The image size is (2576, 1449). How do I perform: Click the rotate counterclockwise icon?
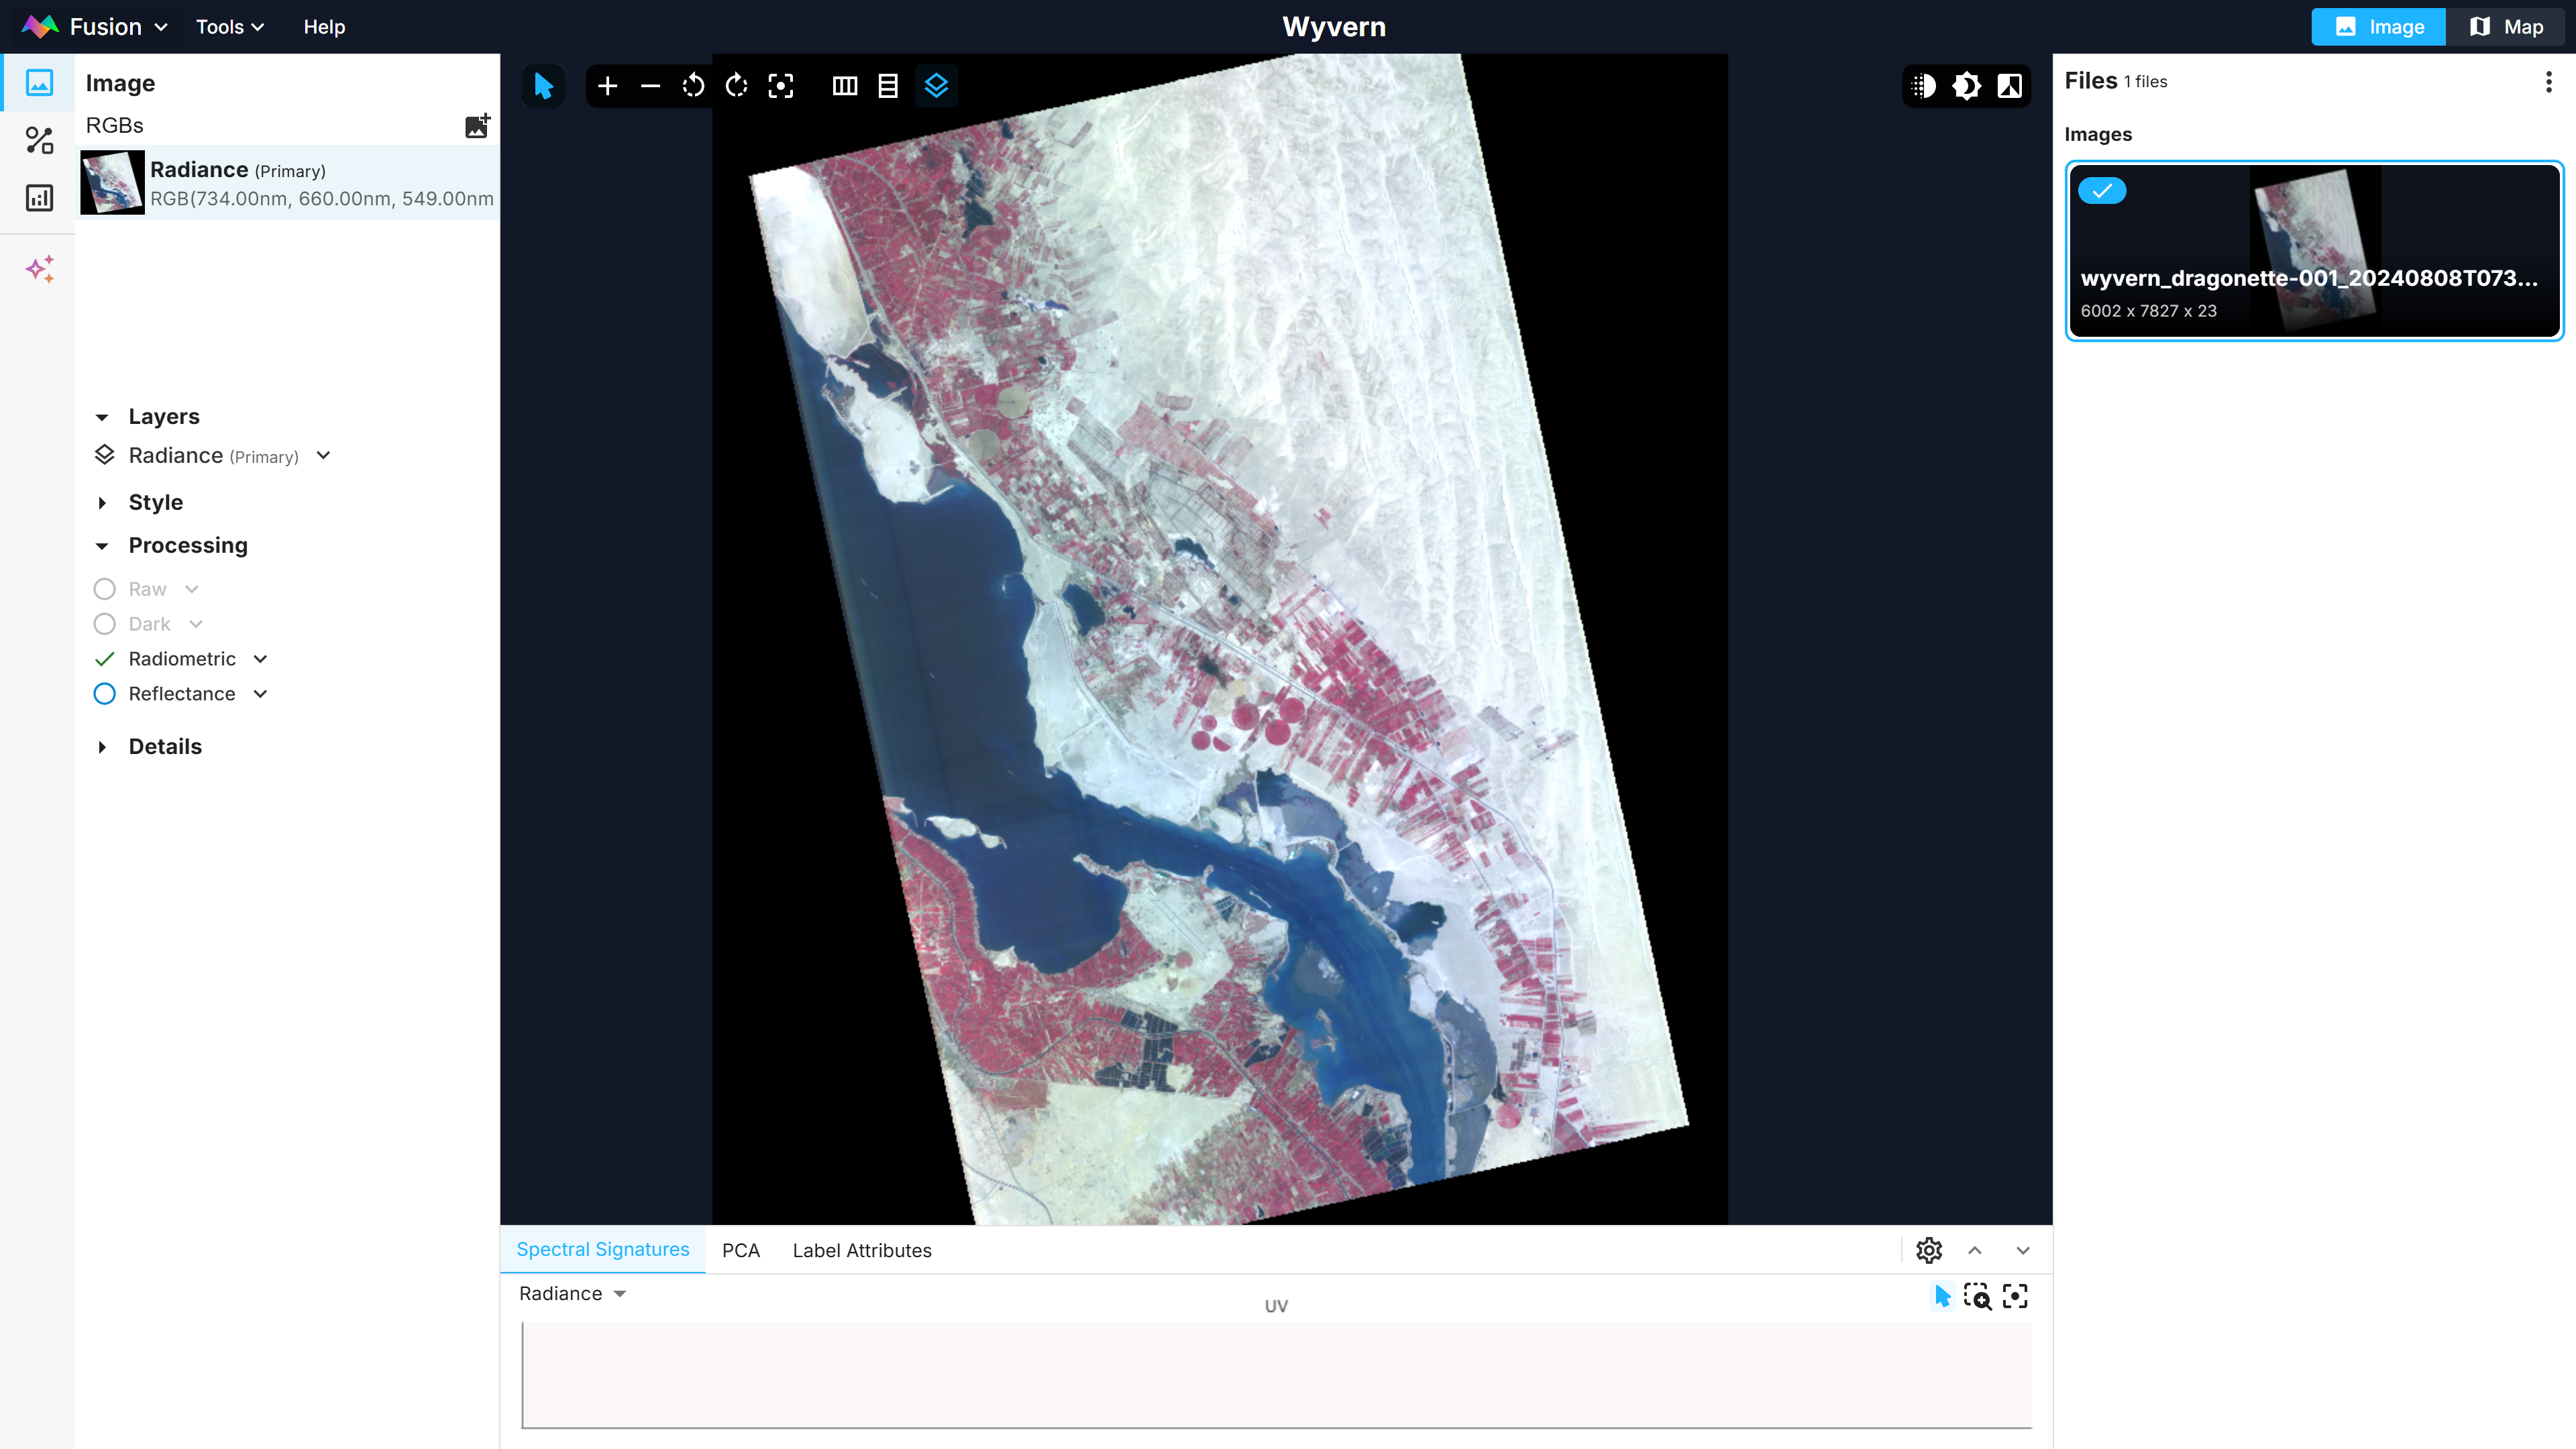(693, 86)
